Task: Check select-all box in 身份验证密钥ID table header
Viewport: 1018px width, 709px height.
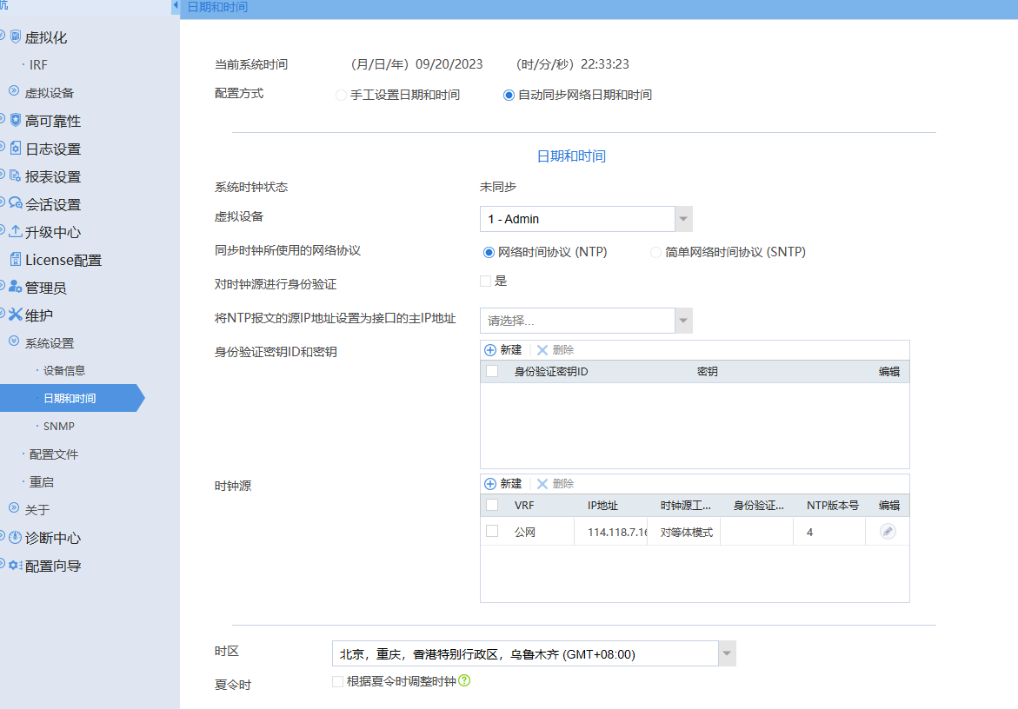Action: click(x=492, y=371)
